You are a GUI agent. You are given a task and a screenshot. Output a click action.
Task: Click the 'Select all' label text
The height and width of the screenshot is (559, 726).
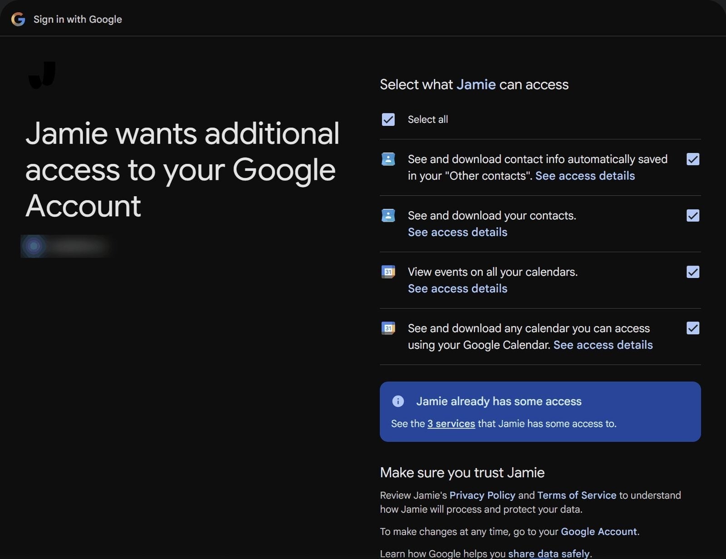(428, 119)
